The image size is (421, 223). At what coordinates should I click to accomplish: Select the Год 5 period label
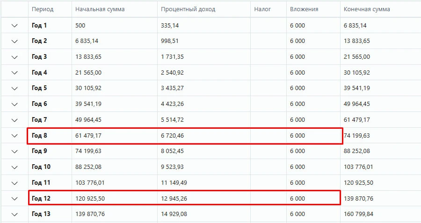click(39, 88)
